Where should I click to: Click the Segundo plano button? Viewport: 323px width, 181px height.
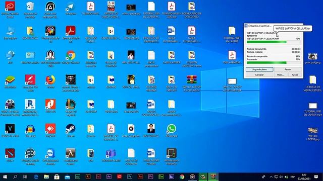(259, 69)
